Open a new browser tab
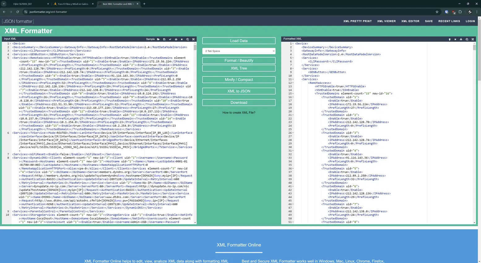 (x=144, y=4)
